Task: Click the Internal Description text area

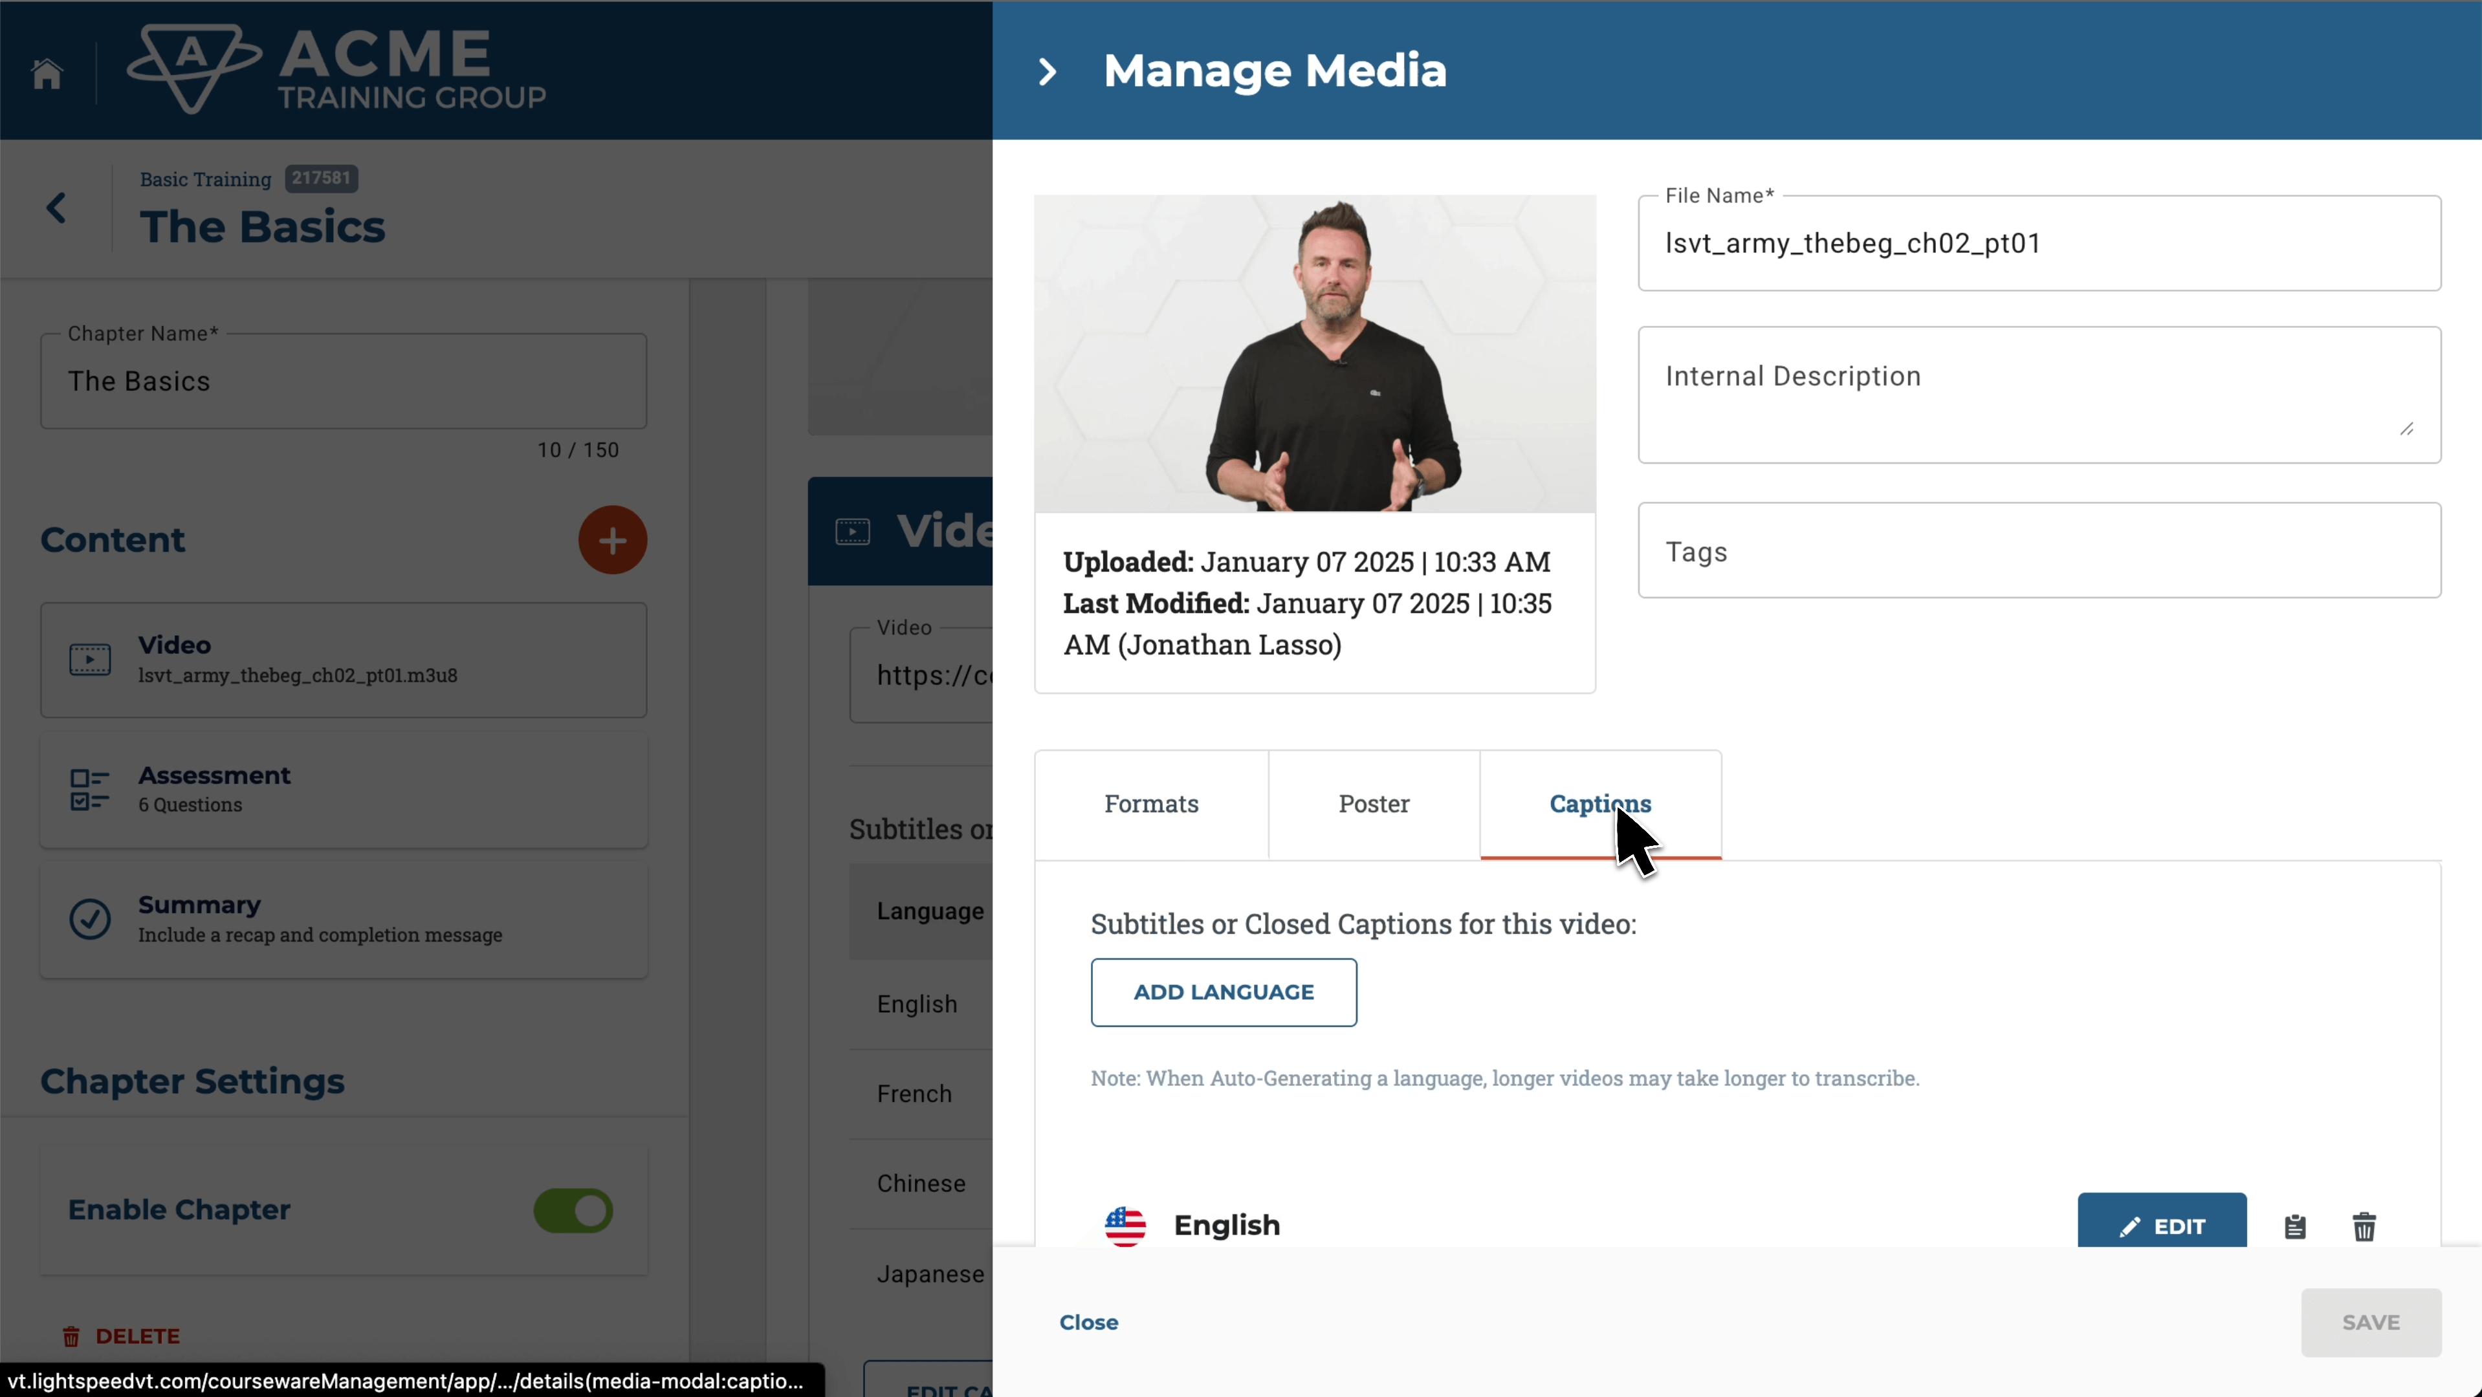Action: click(x=2039, y=395)
